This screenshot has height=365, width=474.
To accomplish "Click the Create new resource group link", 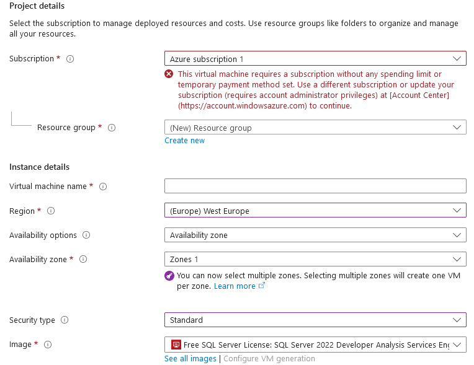I will pos(185,141).
